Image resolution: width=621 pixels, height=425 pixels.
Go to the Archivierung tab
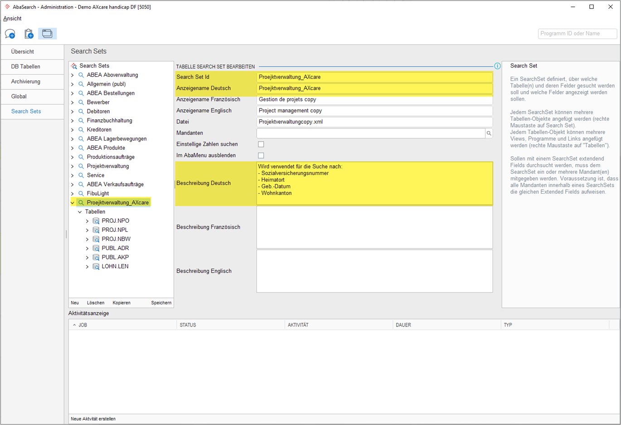tap(32, 82)
